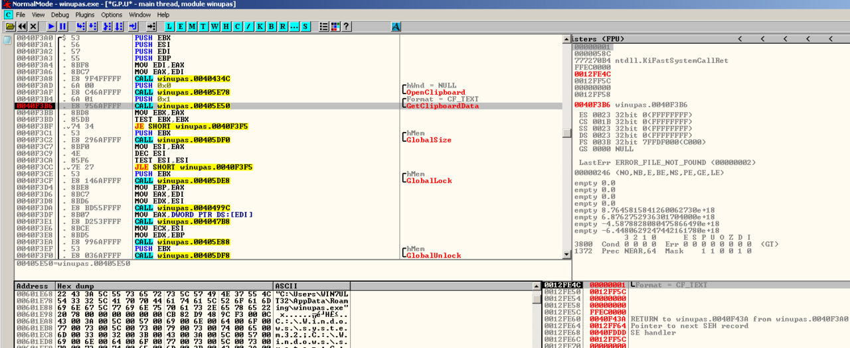
Task: Open the Plugins menu
Action: [85, 15]
